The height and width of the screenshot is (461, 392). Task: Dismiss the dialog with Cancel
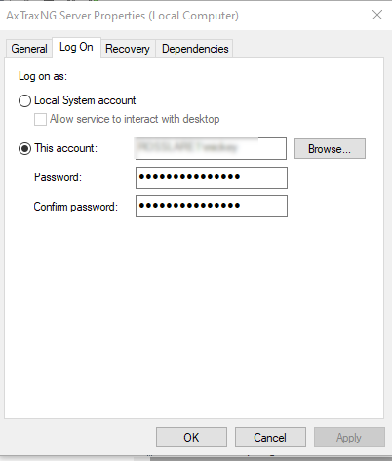tap(270, 438)
